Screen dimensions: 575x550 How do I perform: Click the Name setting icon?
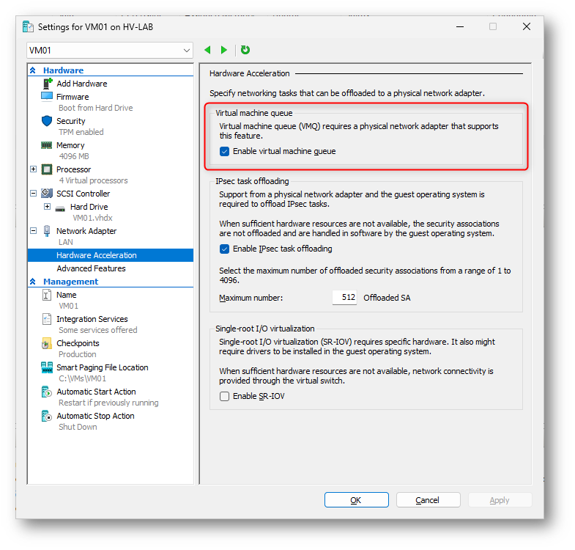click(47, 295)
